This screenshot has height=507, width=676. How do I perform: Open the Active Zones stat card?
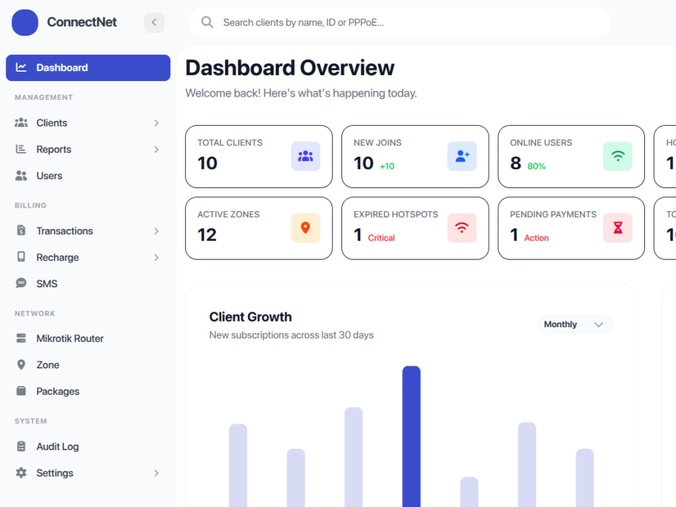click(259, 228)
